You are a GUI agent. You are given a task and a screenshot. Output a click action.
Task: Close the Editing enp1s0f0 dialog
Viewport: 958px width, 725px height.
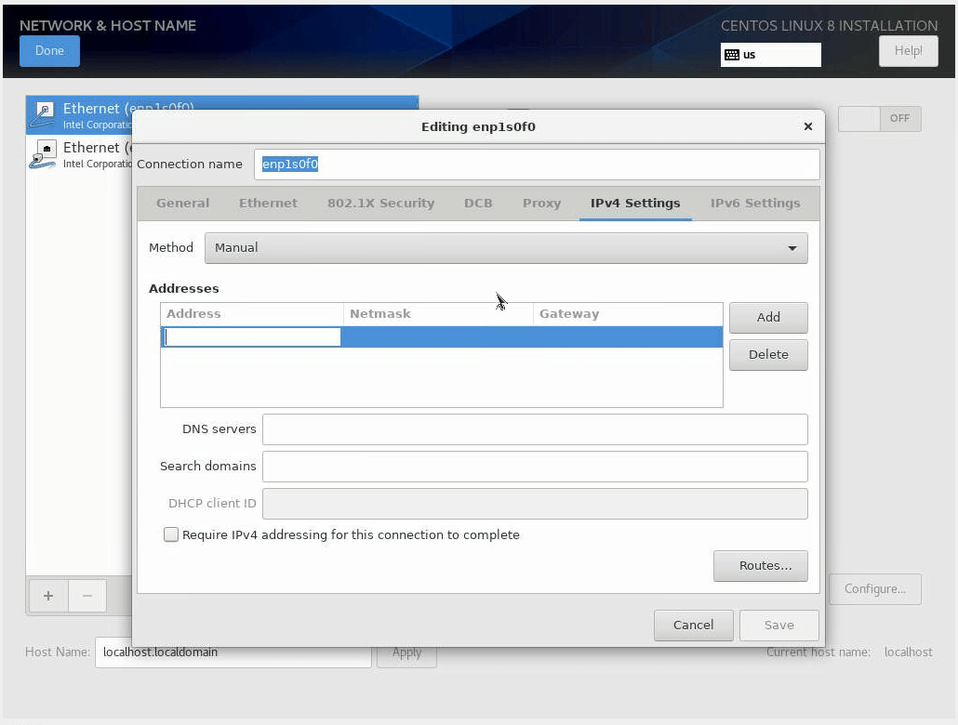coord(807,126)
